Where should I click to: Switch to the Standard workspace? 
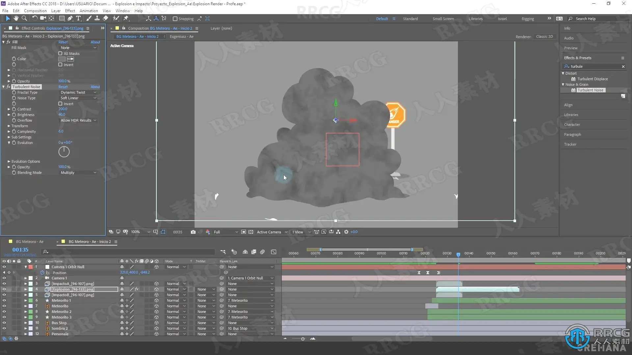[x=410, y=19]
